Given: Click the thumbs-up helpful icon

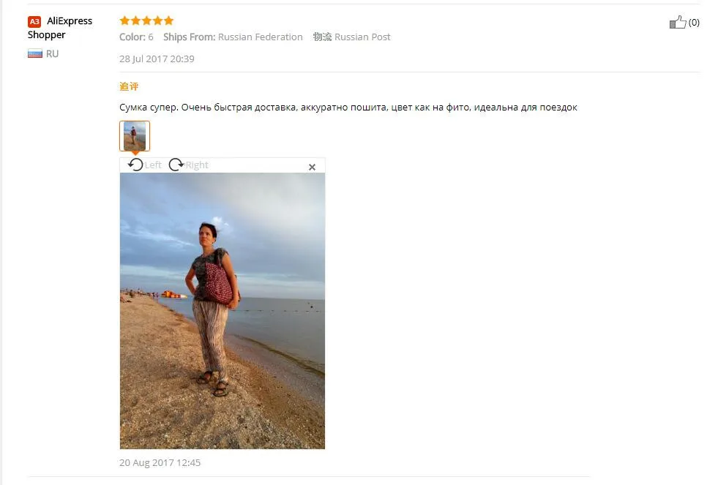Looking at the screenshot, I should [x=678, y=22].
